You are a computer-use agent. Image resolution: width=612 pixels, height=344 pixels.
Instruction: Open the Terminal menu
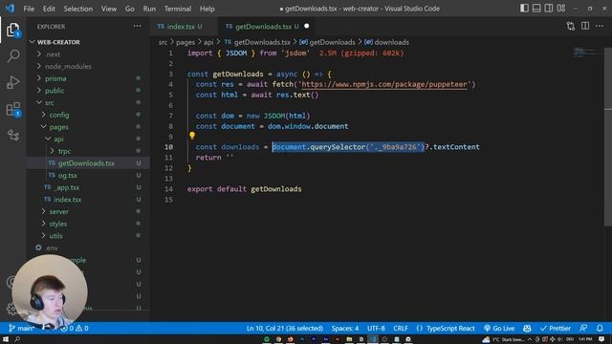[178, 9]
